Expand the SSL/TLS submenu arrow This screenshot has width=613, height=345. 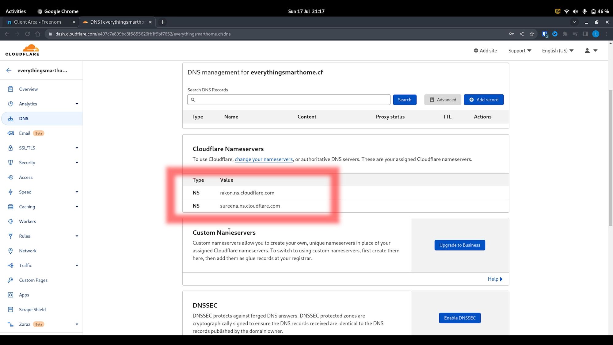click(x=77, y=148)
